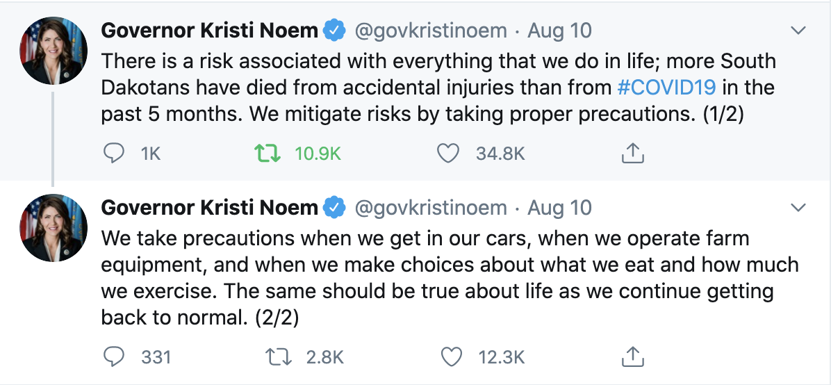831x385 pixels.
Task: Reply to the first tweet (1/2)
Action: pos(113,154)
